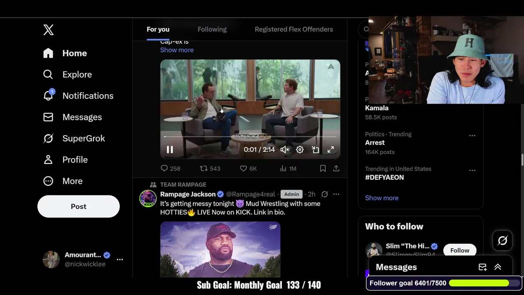Click the X logo icon
524x295 pixels.
coord(48,29)
